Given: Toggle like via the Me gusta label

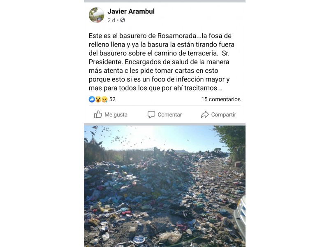Looking at the screenshot, I should [x=116, y=115].
